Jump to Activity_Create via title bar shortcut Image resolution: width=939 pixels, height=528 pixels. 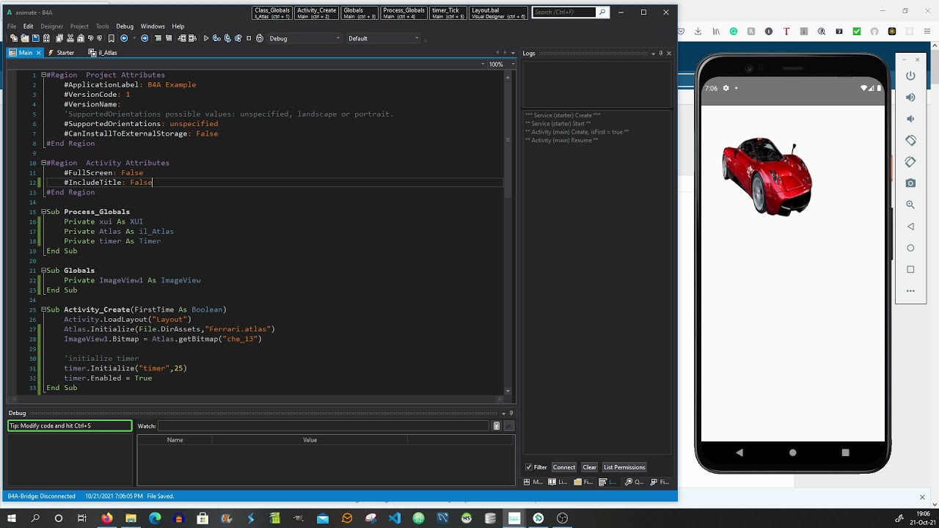(316, 13)
